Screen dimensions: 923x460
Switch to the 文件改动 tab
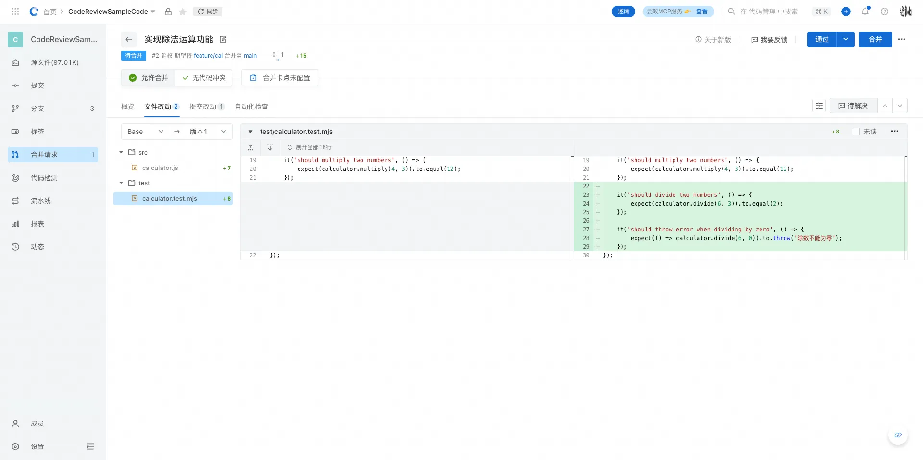point(162,107)
